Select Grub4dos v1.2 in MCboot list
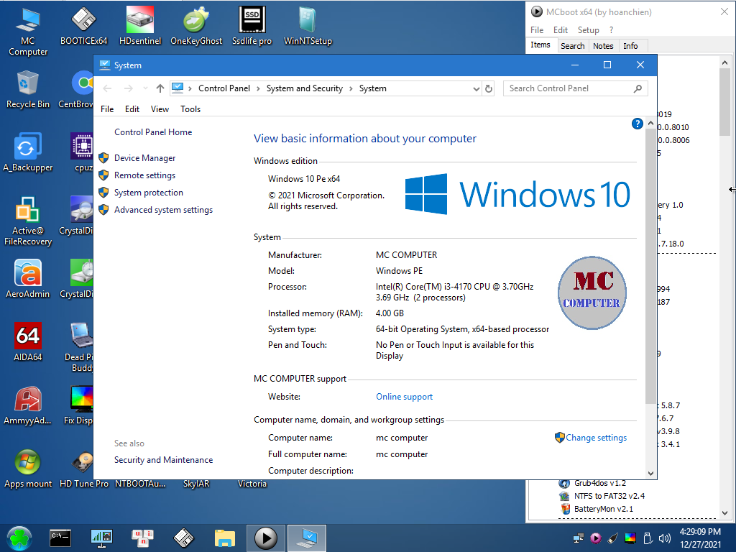The height and width of the screenshot is (552, 736). coord(599,483)
